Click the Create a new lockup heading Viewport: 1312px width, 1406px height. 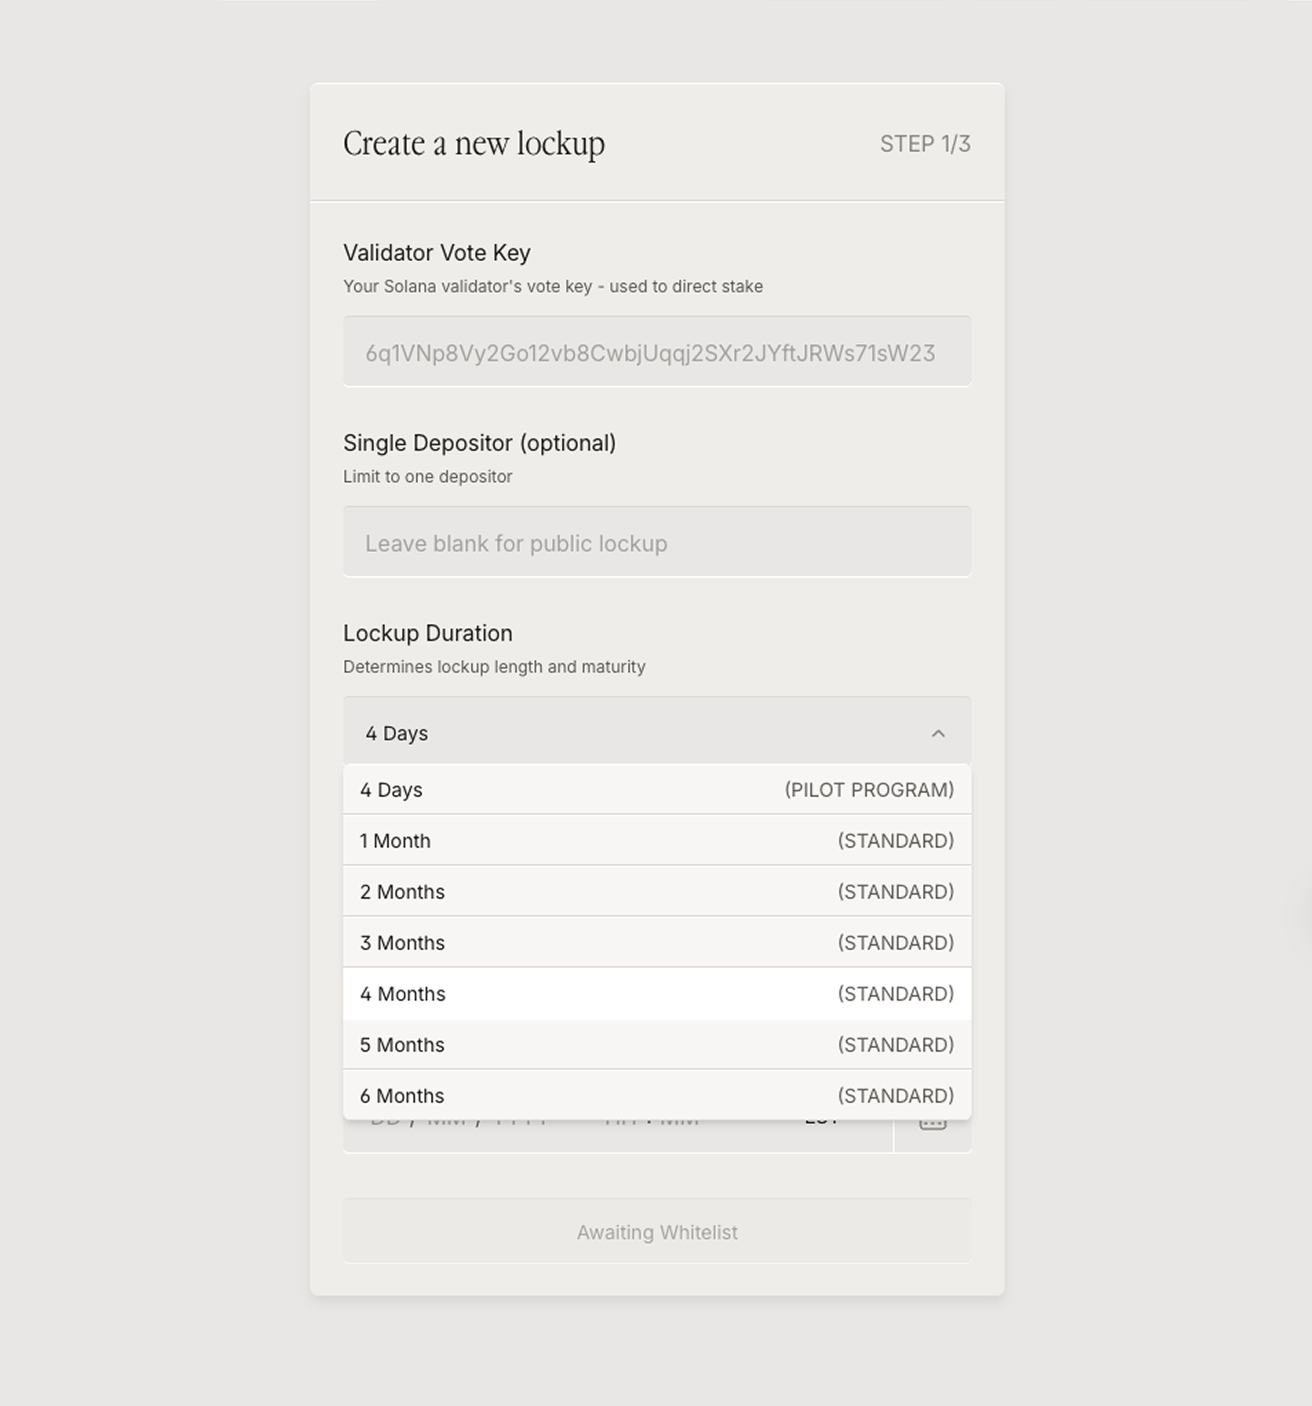473,143
